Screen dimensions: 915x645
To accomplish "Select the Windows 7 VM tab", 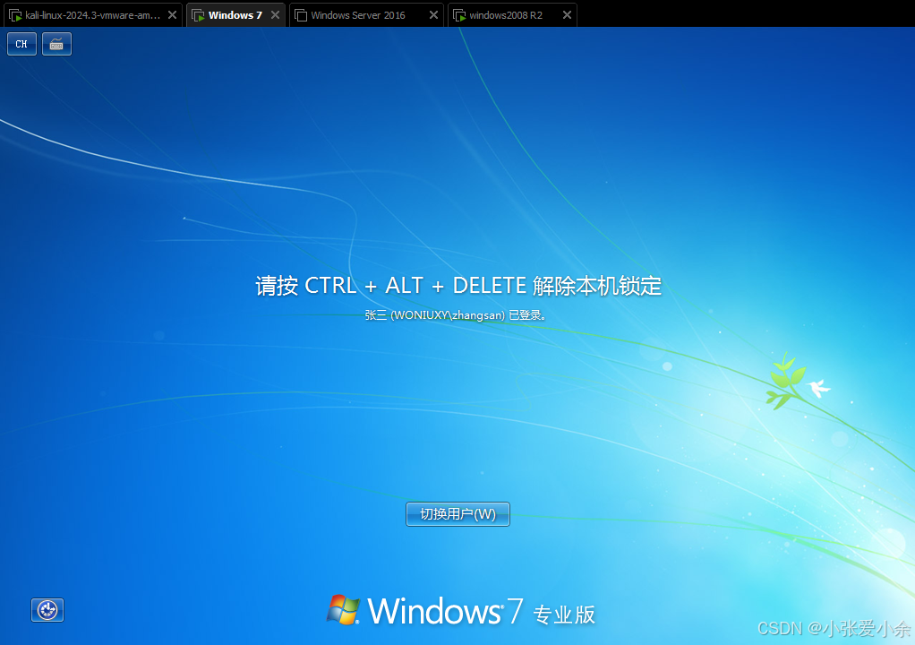I will point(235,15).
